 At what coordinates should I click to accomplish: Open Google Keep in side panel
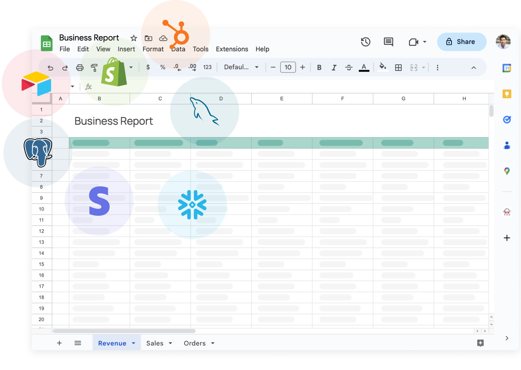507,94
